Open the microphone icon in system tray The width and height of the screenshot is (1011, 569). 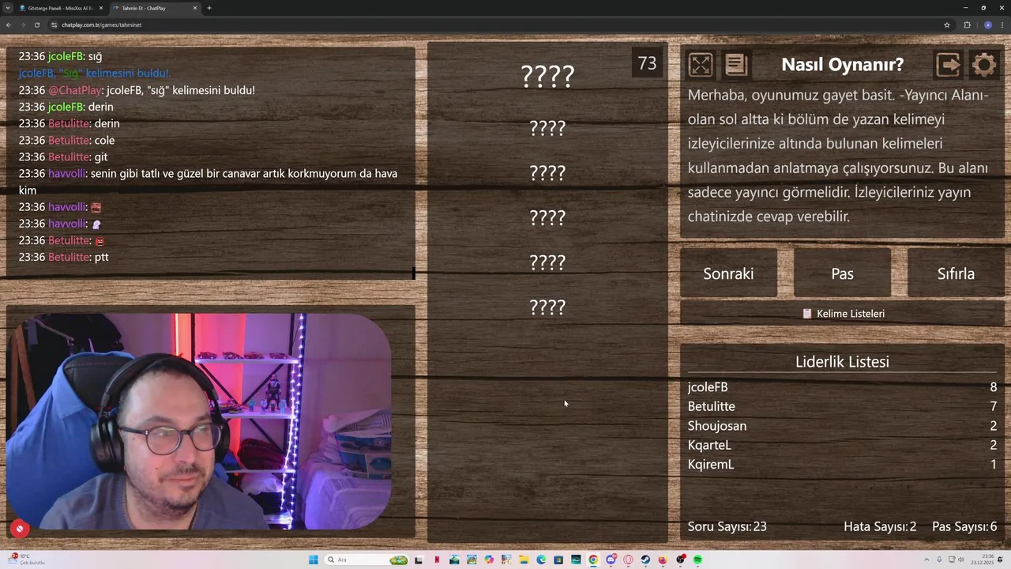pos(939,560)
